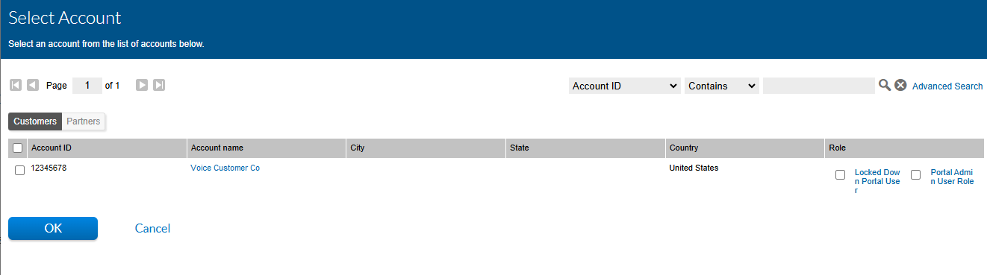Advance to the next page arrow

coord(142,86)
